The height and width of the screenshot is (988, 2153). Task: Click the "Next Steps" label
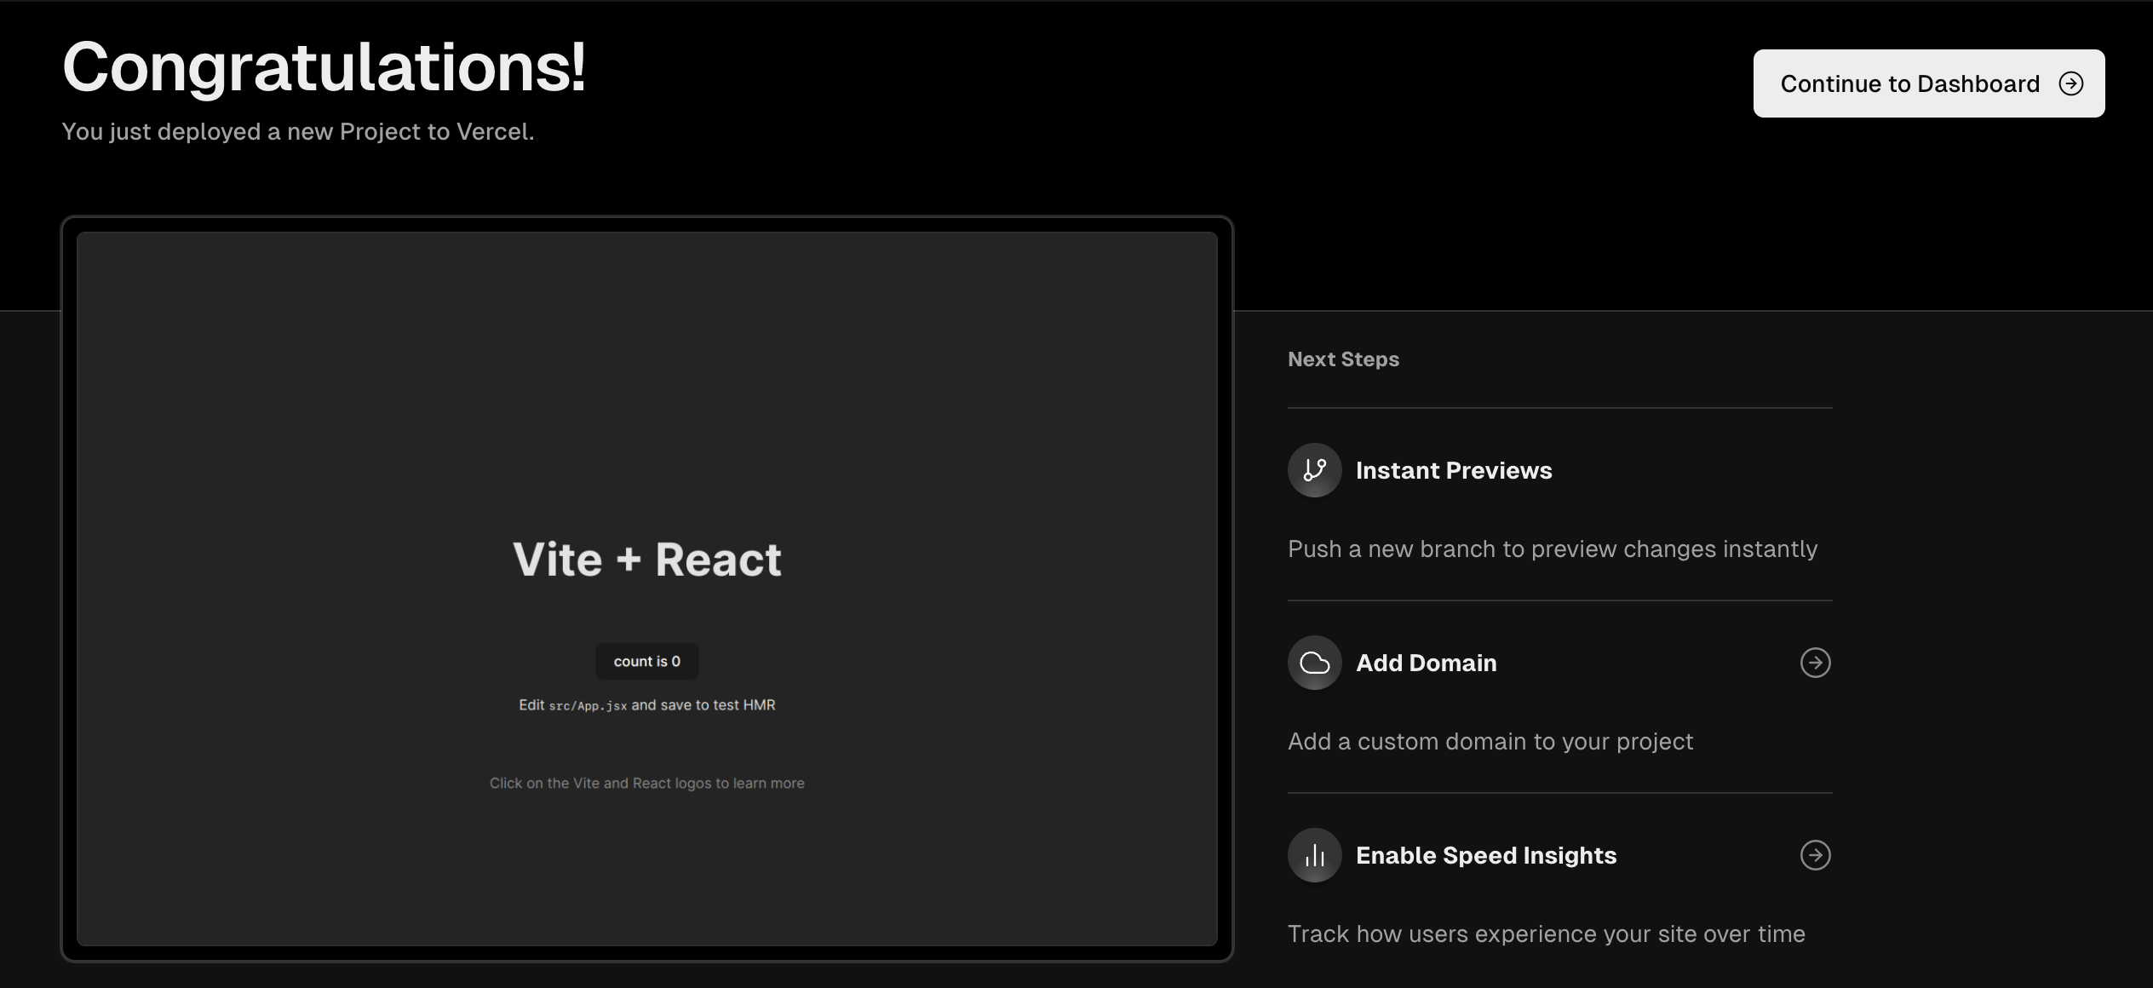[x=1343, y=359]
